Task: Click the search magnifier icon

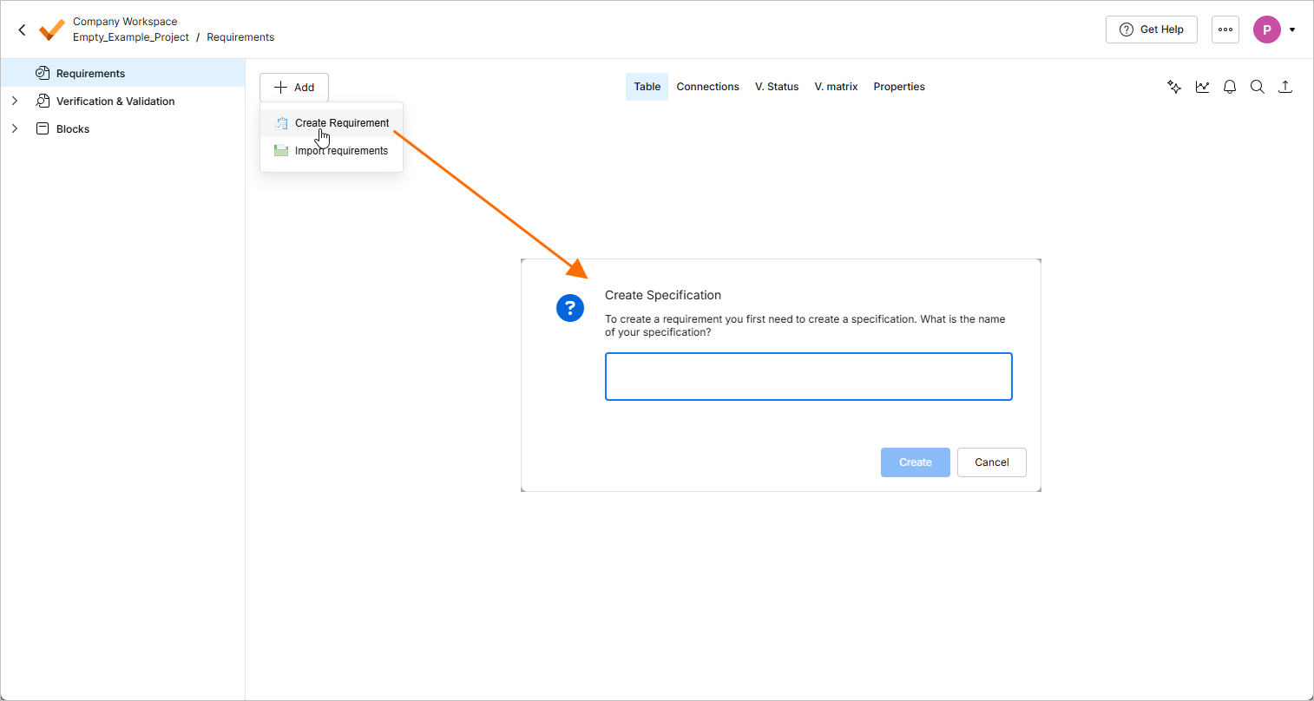Action: pyautogui.click(x=1258, y=87)
